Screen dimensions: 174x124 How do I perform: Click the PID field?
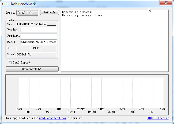click(49, 48)
